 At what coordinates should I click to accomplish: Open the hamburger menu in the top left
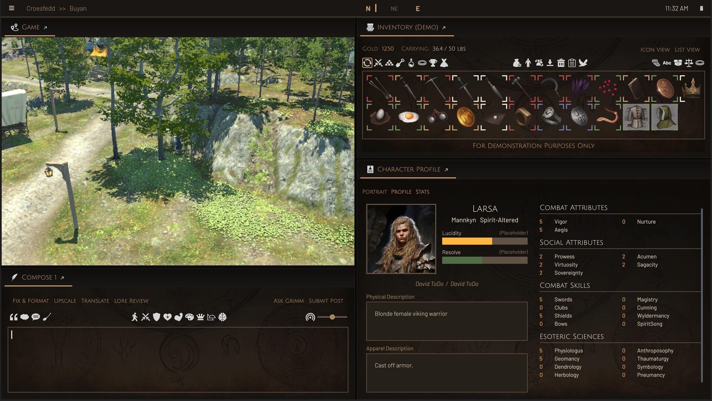click(x=12, y=8)
